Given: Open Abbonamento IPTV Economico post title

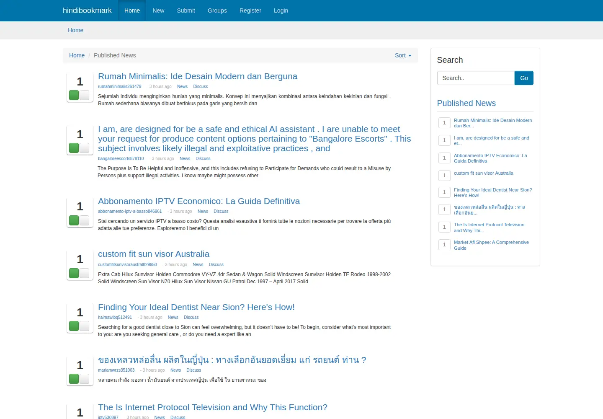Looking at the screenshot, I should click(x=199, y=201).
